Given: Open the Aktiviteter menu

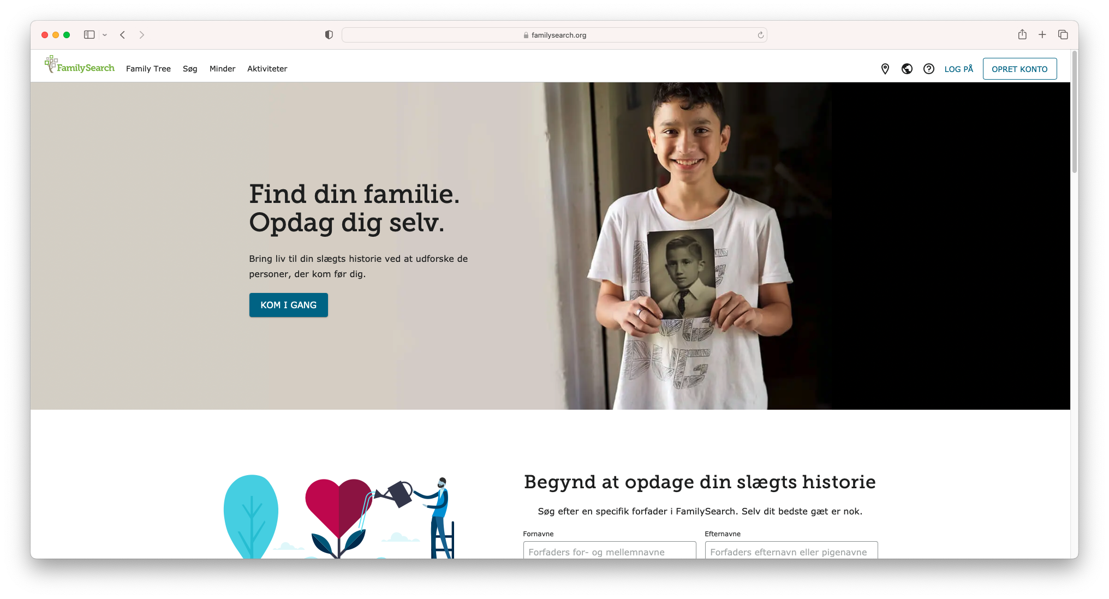Looking at the screenshot, I should tap(267, 69).
